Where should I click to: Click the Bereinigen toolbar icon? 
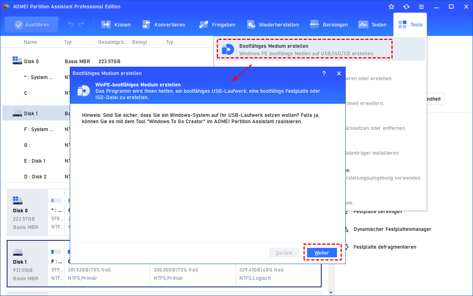coord(315,24)
